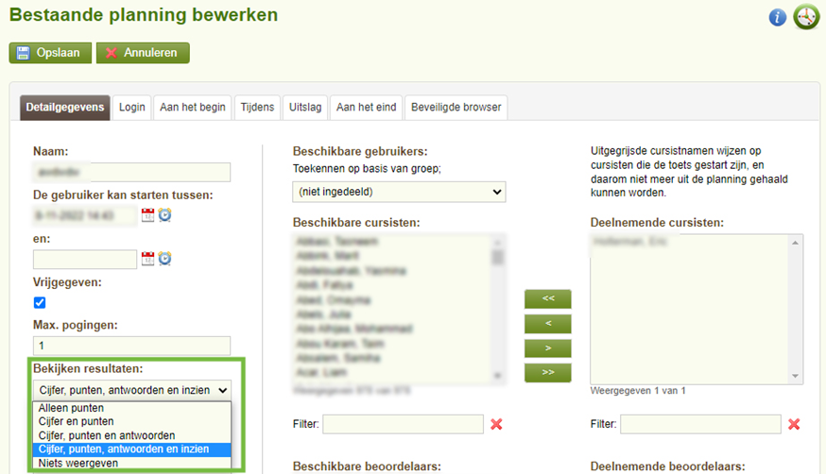Click the blue info icon
This screenshot has width=826, height=474.
pos(778,18)
